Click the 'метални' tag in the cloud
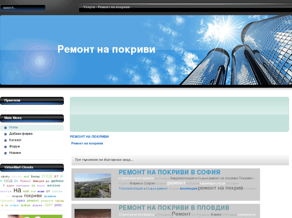This screenshot has width=292, height=218. click(x=54, y=186)
